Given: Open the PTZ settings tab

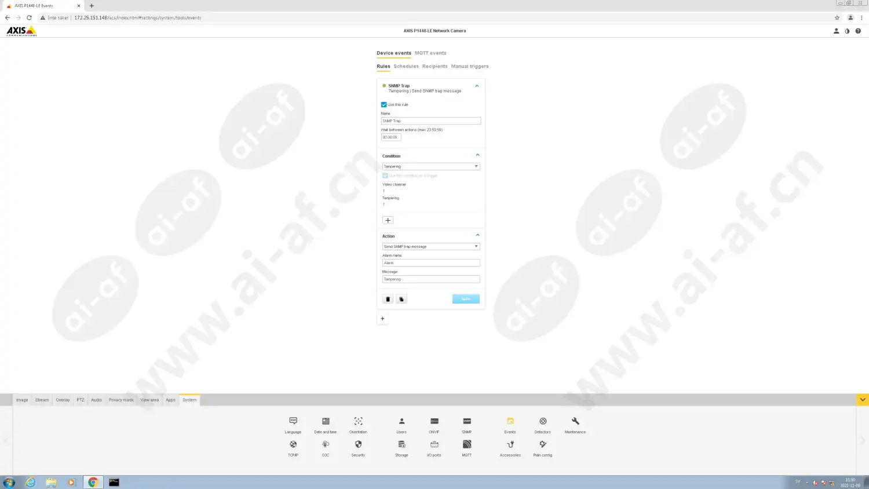Looking at the screenshot, I should click(81, 400).
